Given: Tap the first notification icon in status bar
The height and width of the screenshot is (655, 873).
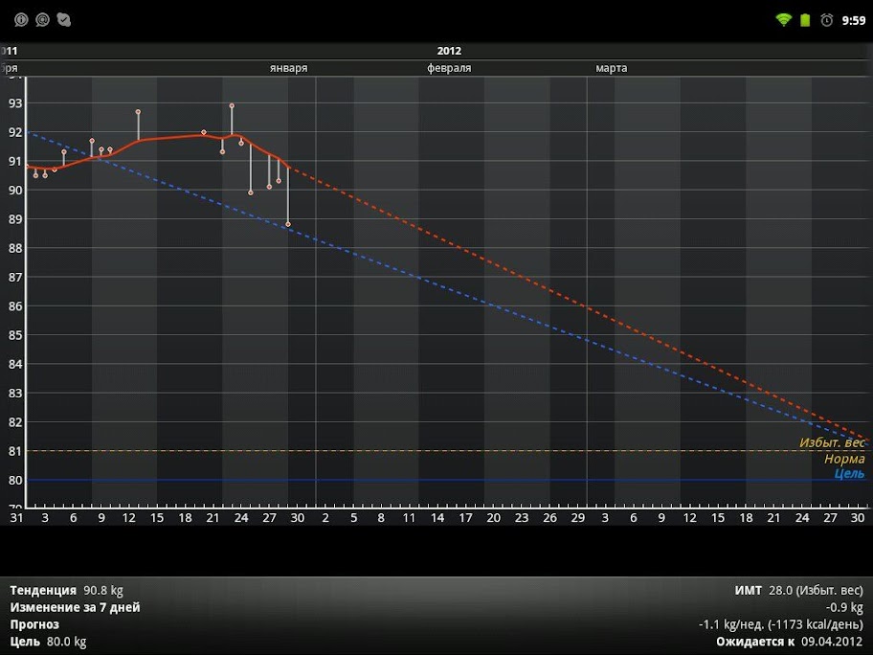Looking at the screenshot, I should (x=21, y=19).
